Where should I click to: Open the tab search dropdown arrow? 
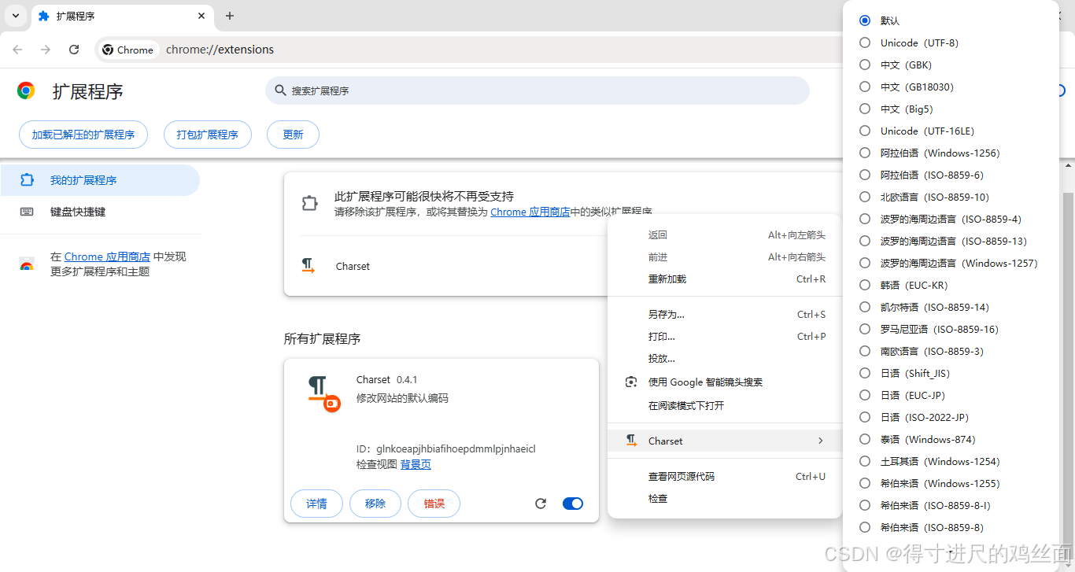coord(15,16)
